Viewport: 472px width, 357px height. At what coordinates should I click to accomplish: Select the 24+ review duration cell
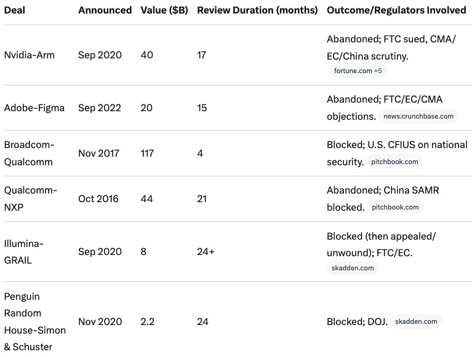tap(206, 252)
